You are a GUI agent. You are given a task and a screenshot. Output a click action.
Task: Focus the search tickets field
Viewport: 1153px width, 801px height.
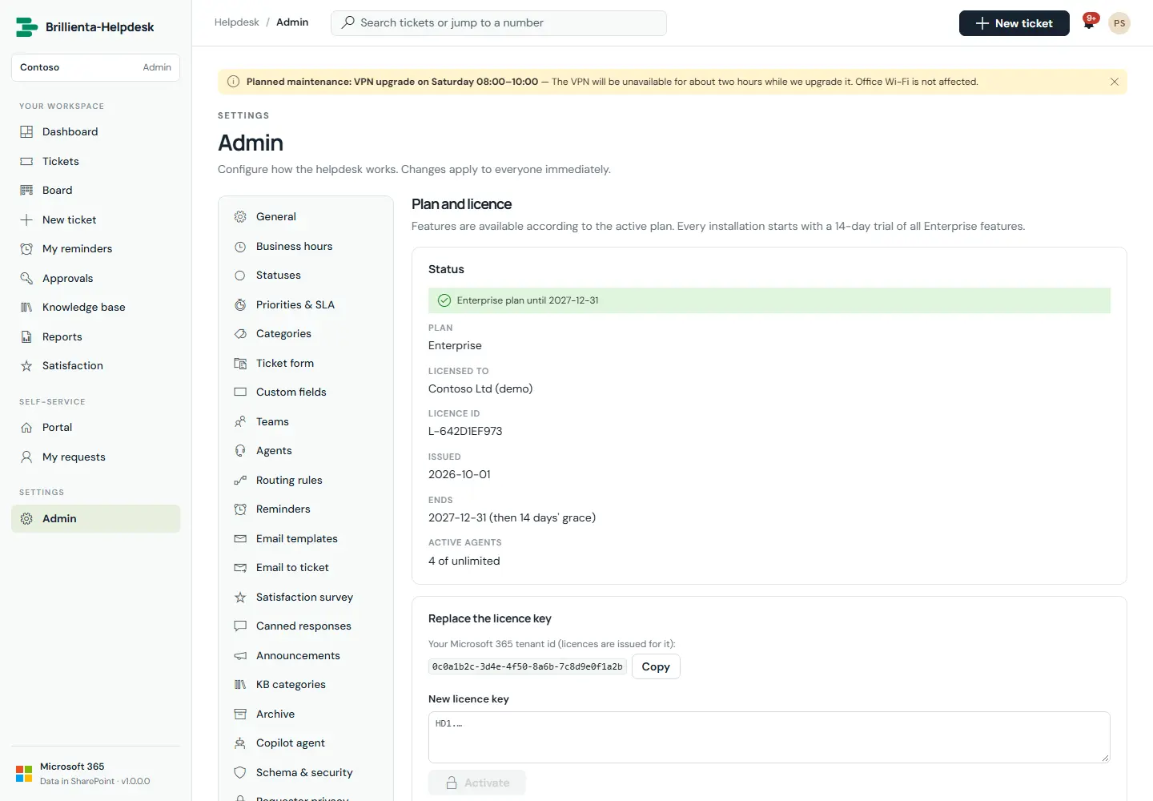(498, 23)
